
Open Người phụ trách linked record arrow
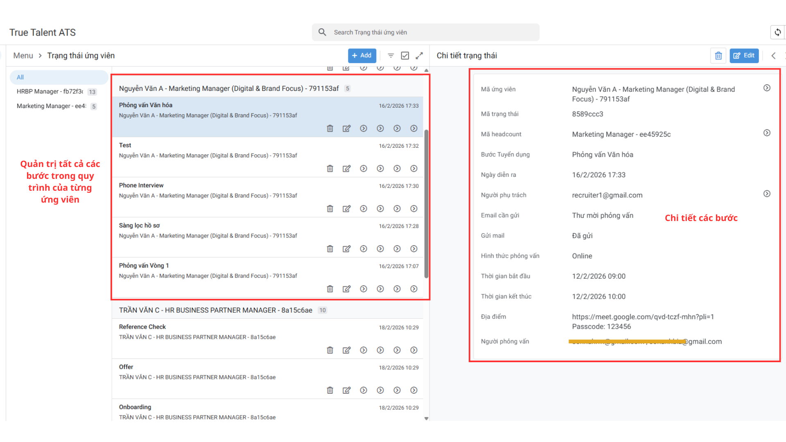(767, 194)
